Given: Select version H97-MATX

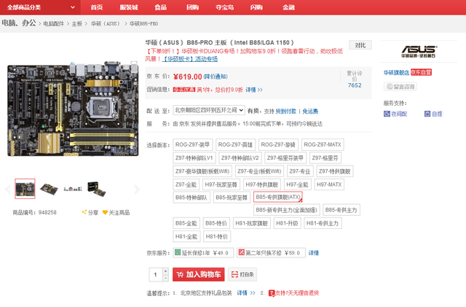Looking at the screenshot, I should (x=329, y=184).
